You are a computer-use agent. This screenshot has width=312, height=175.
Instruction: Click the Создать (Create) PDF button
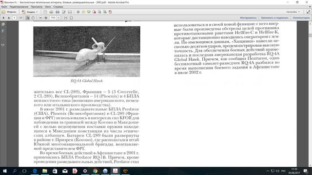30,12
